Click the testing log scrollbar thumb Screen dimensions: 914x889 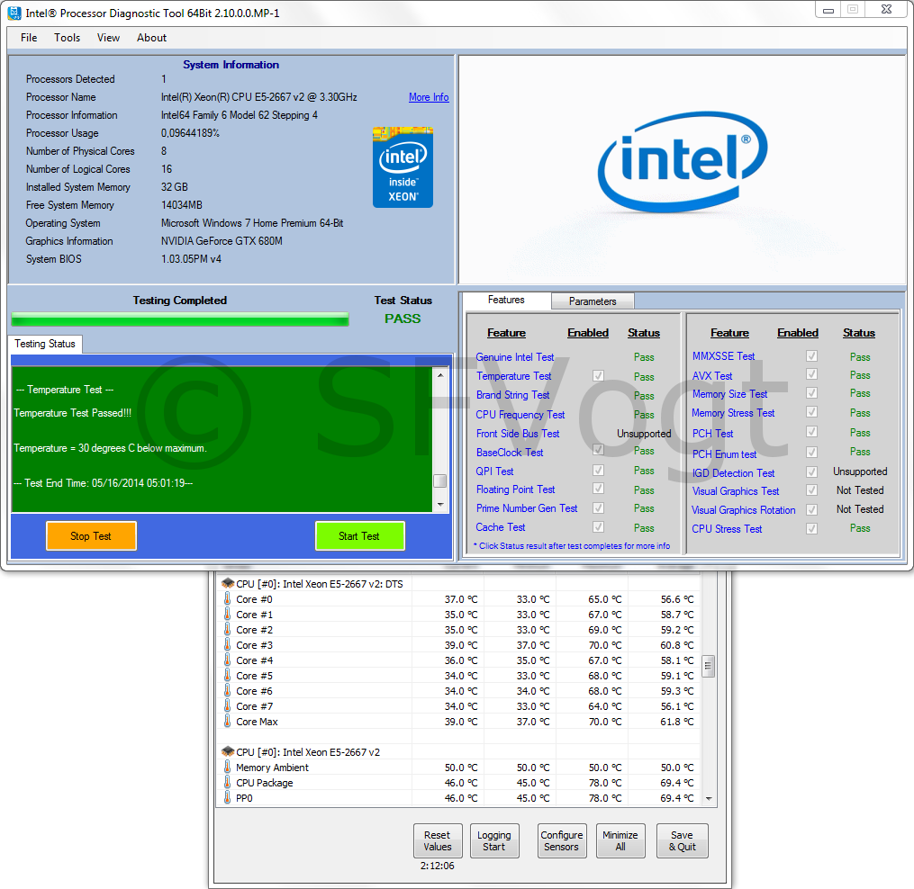(x=440, y=480)
